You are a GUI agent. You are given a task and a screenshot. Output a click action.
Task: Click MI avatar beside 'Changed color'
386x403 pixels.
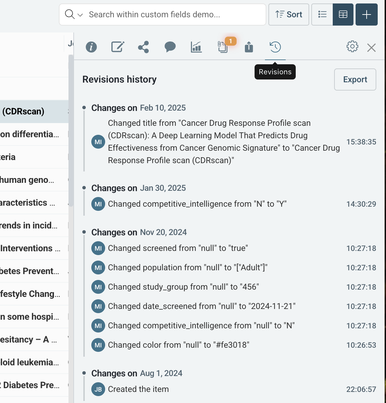(x=98, y=345)
